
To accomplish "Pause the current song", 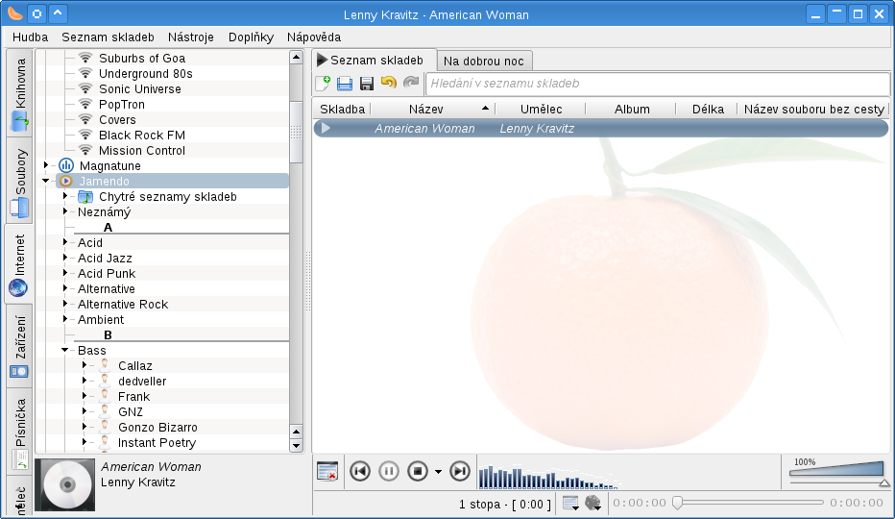I will [x=389, y=471].
